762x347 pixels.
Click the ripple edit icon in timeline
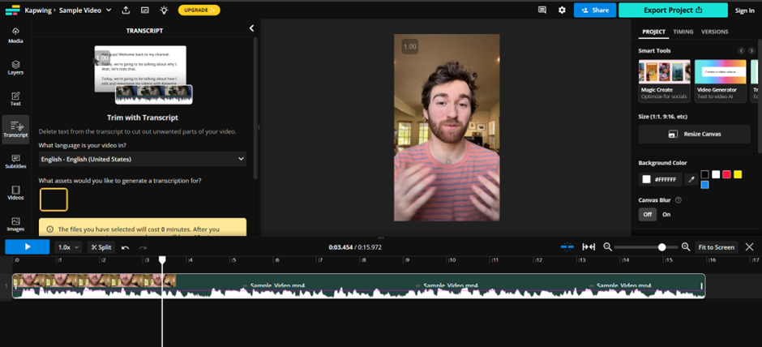pyautogui.click(x=589, y=247)
